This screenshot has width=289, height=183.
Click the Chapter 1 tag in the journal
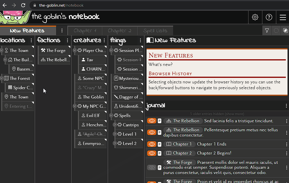click(179, 144)
